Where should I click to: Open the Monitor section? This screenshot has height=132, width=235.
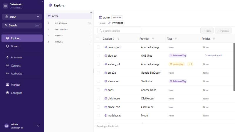pyautogui.click(x=22, y=84)
